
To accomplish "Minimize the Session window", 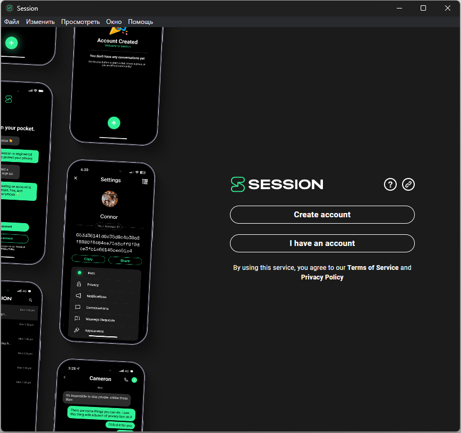I will pos(399,9).
